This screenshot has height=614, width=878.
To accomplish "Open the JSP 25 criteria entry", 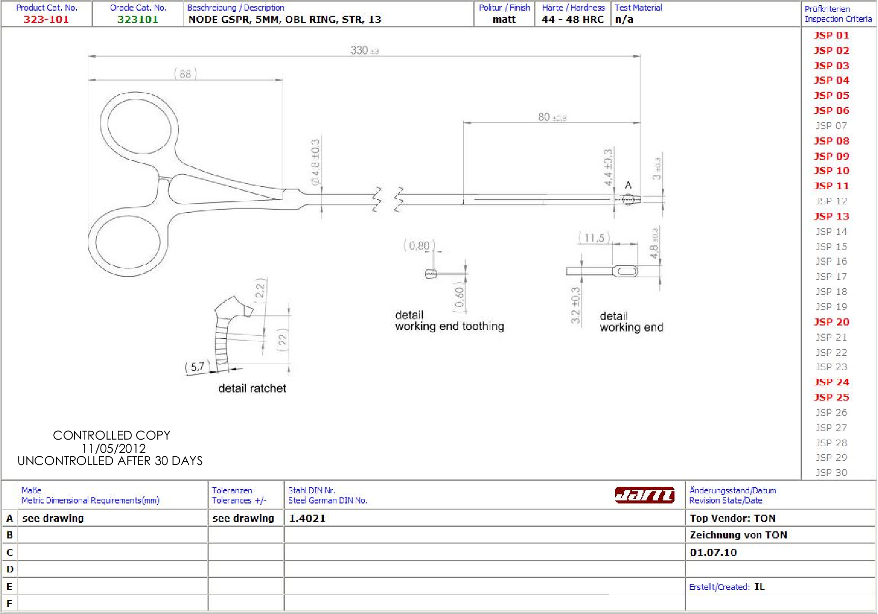I will click(x=831, y=398).
